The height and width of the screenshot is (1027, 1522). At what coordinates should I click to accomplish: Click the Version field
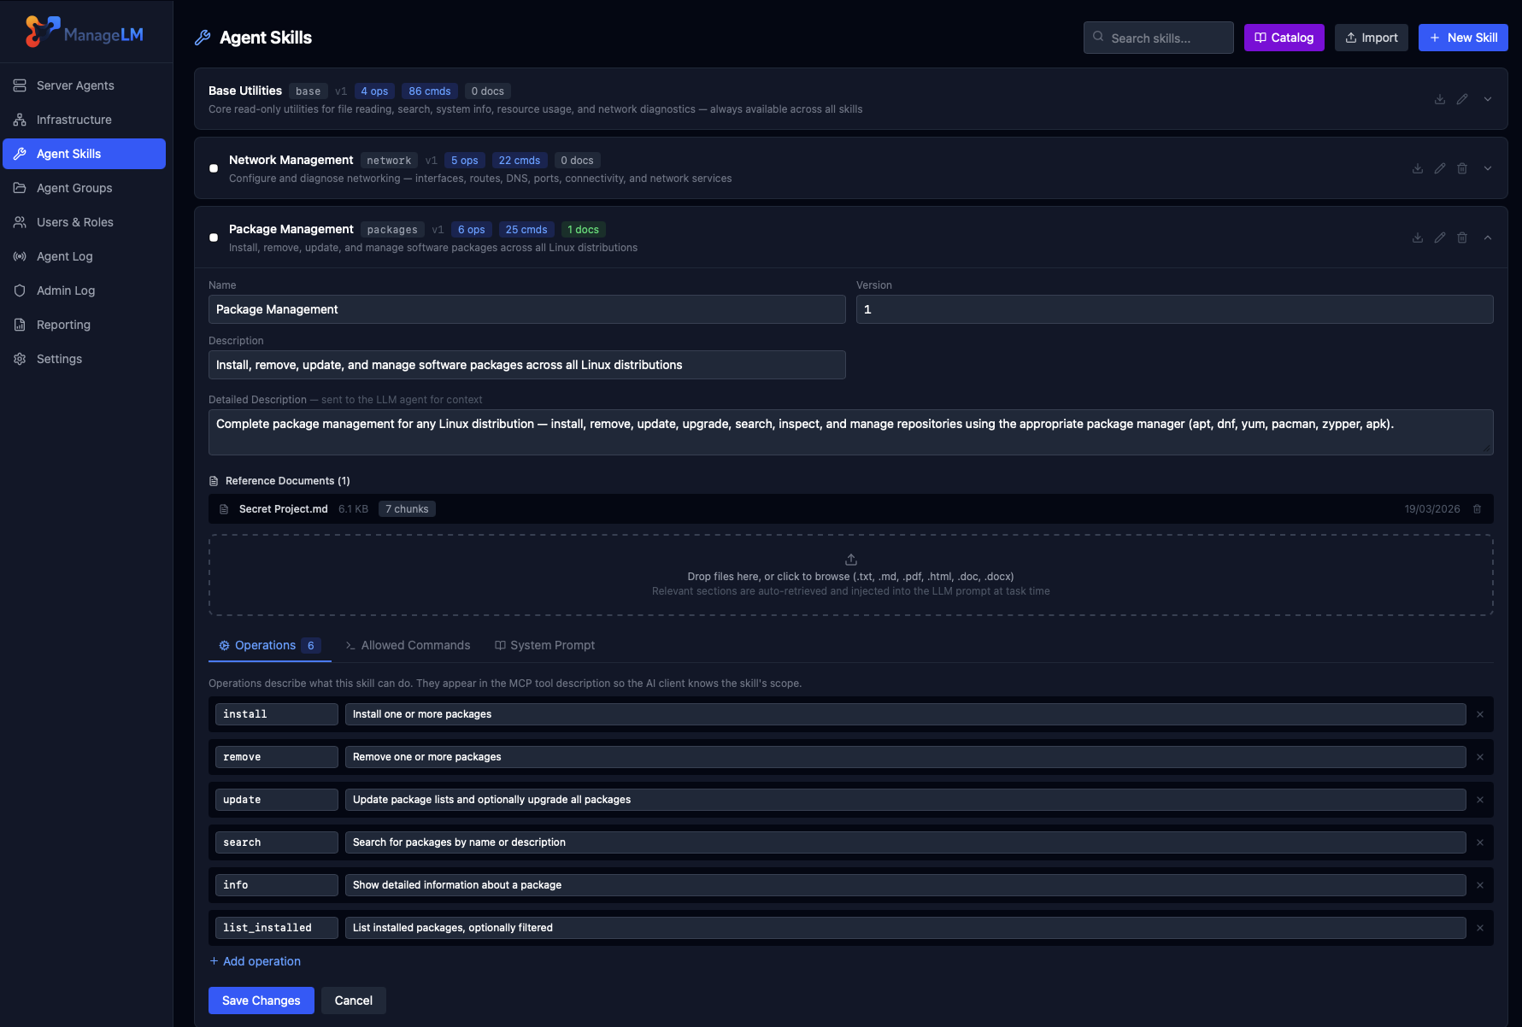click(1174, 309)
